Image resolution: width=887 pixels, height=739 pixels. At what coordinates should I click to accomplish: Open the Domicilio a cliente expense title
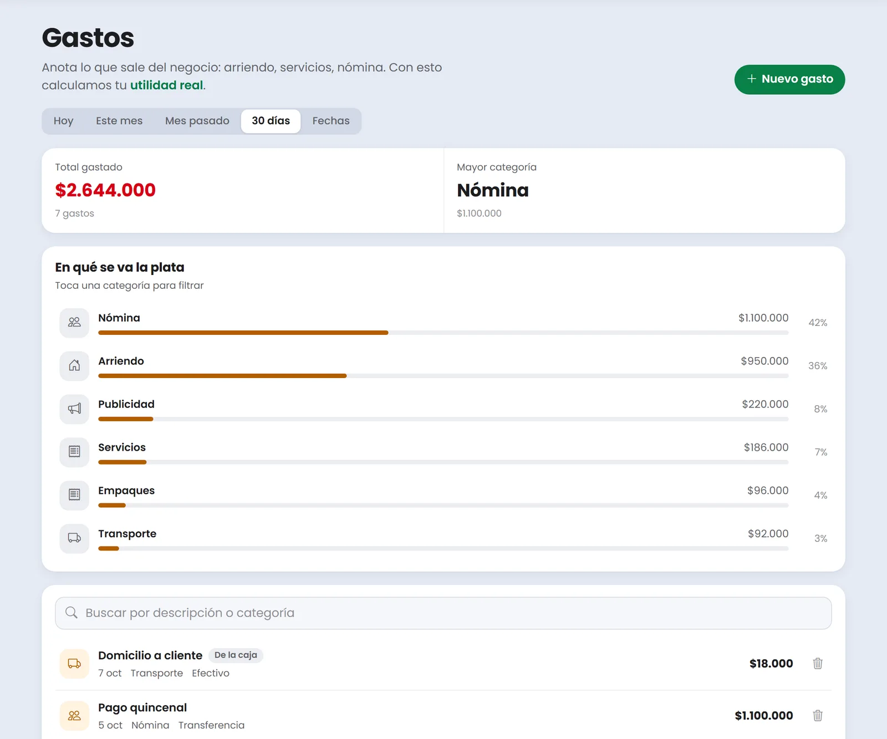(150, 655)
